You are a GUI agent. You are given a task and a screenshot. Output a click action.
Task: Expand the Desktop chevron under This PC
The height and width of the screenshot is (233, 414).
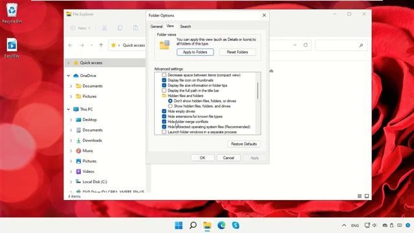click(x=71, y=120)
